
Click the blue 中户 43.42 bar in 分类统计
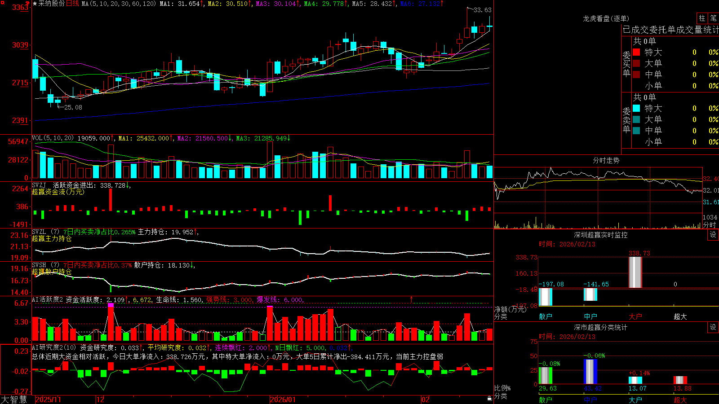590,372
